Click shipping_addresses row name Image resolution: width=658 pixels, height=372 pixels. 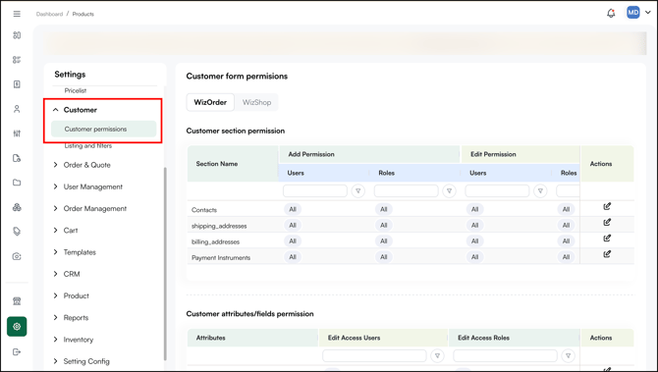[219, 226]
